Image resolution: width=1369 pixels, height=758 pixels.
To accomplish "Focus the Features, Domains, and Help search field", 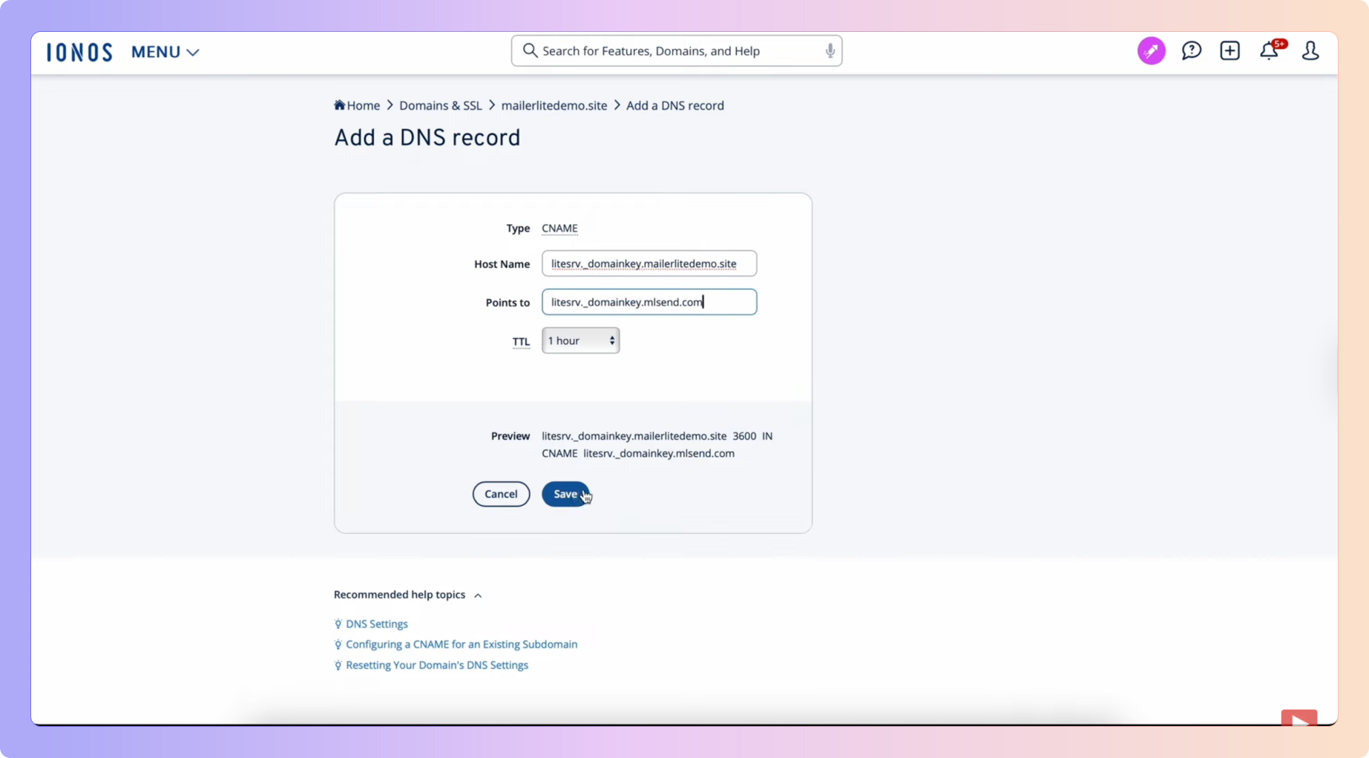I will coord(677,50).
